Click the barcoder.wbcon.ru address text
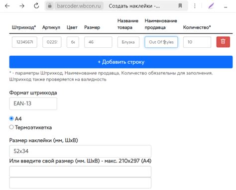236x190 pixels. tap(79, 6)
